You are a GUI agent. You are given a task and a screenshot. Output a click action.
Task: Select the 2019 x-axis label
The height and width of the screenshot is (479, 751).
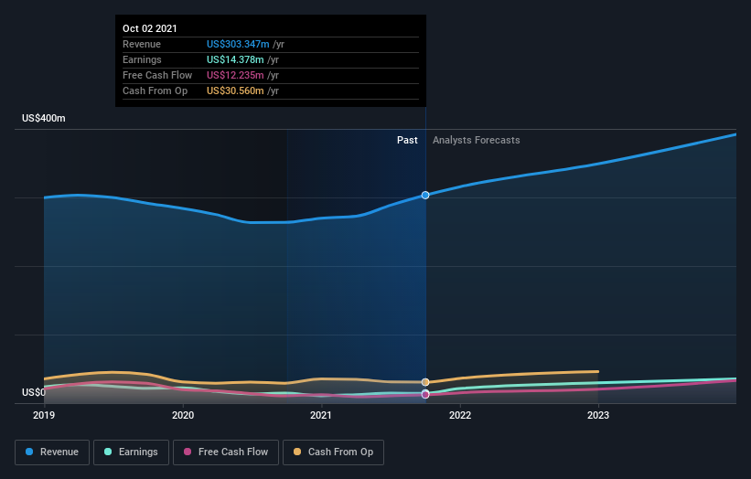point(44,415)
